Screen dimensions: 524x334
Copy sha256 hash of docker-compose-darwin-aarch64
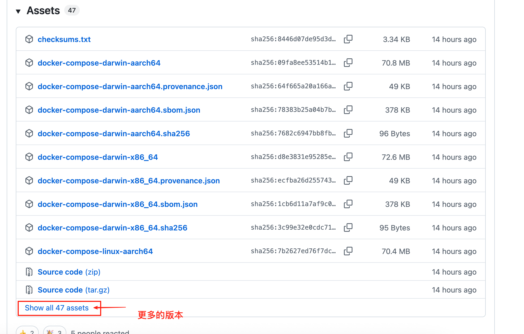348,63
